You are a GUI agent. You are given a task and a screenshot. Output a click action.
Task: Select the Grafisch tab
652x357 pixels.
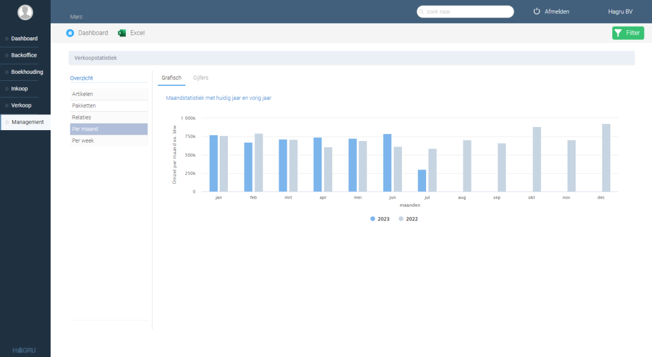(x=172, y=78)
